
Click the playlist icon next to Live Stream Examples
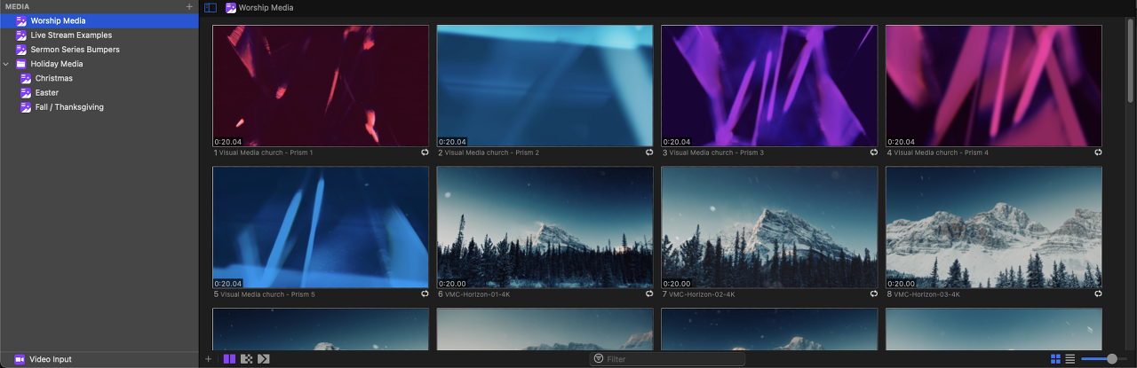click(x=21, y=35)
